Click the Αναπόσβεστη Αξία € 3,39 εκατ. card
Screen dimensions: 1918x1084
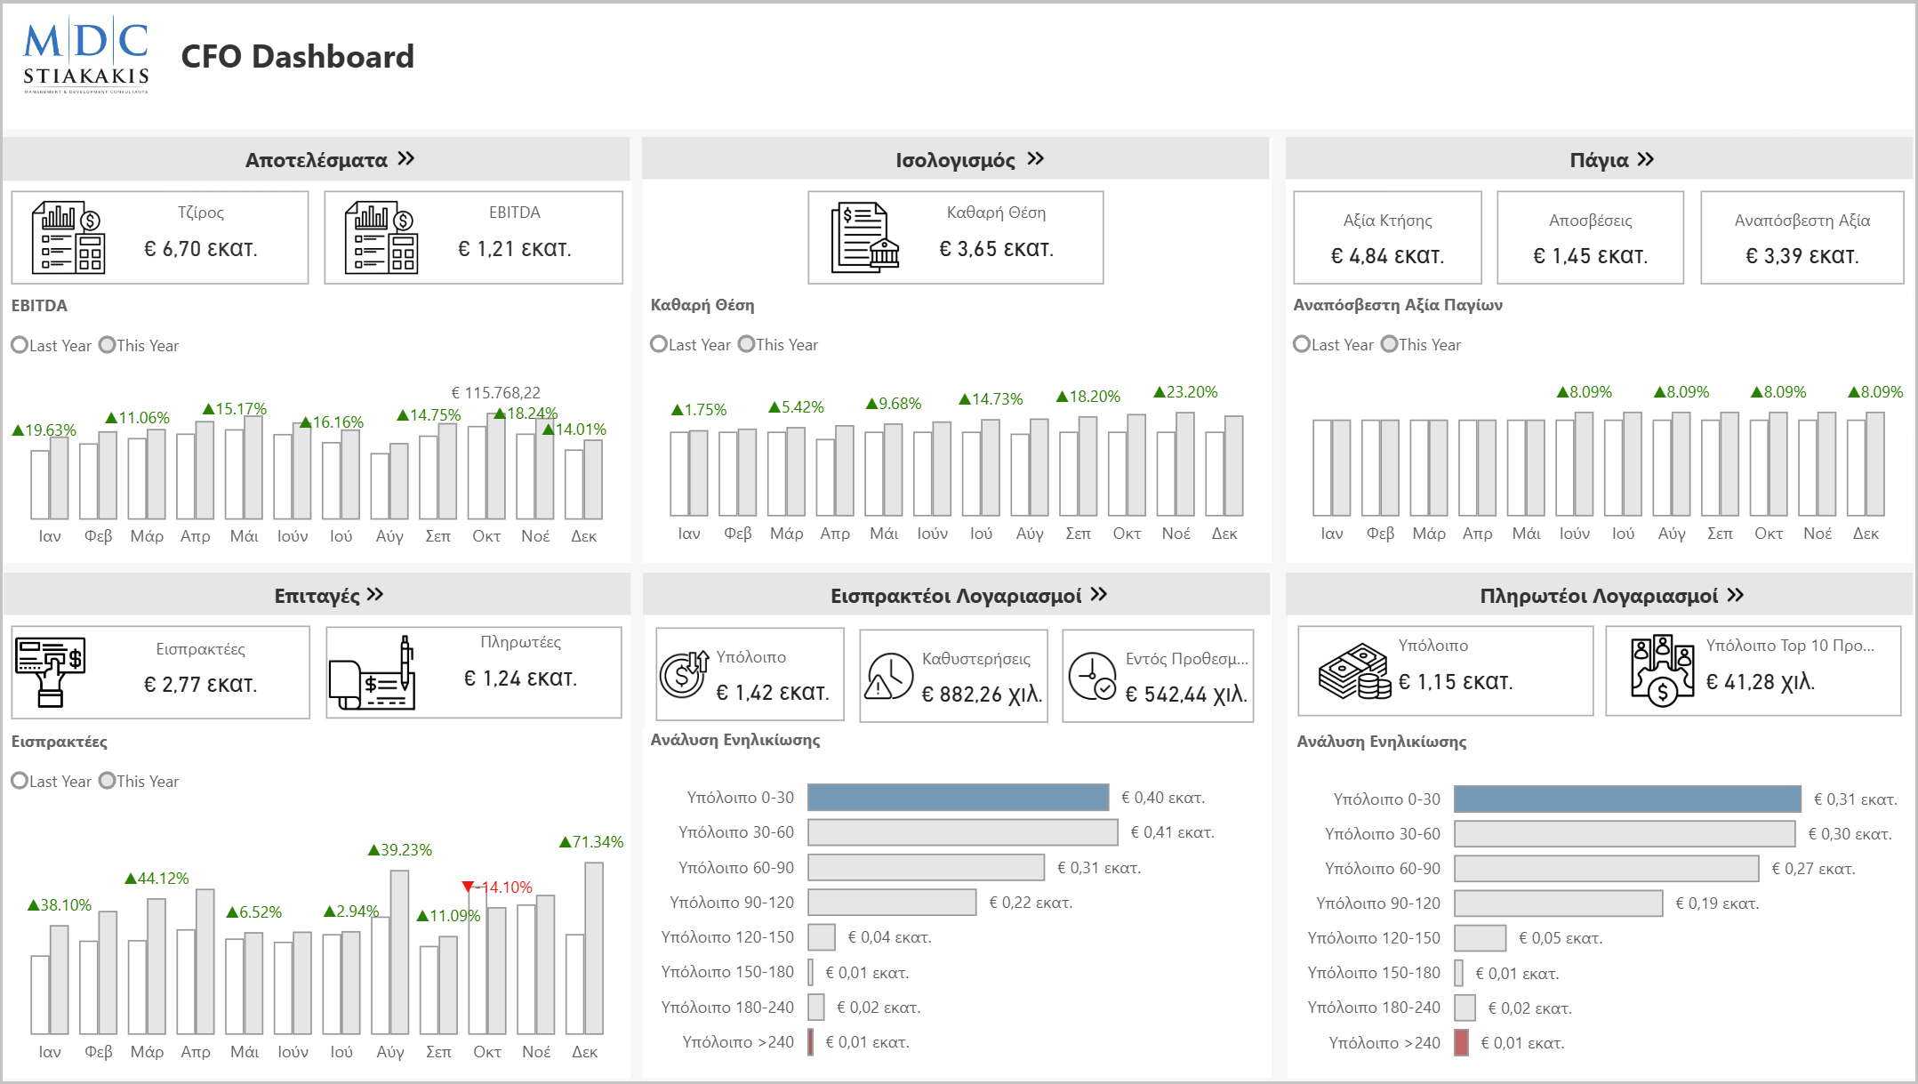(1802, 237)
